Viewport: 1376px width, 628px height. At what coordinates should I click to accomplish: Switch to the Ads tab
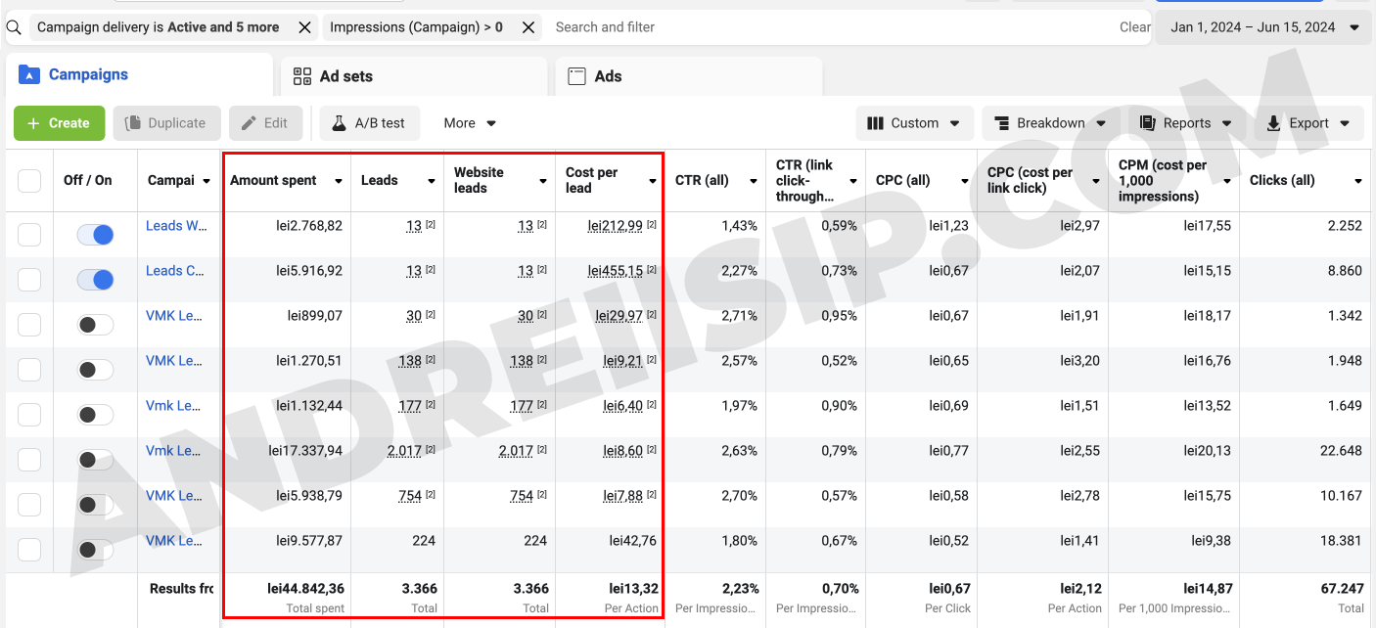(x=689, y=76)
